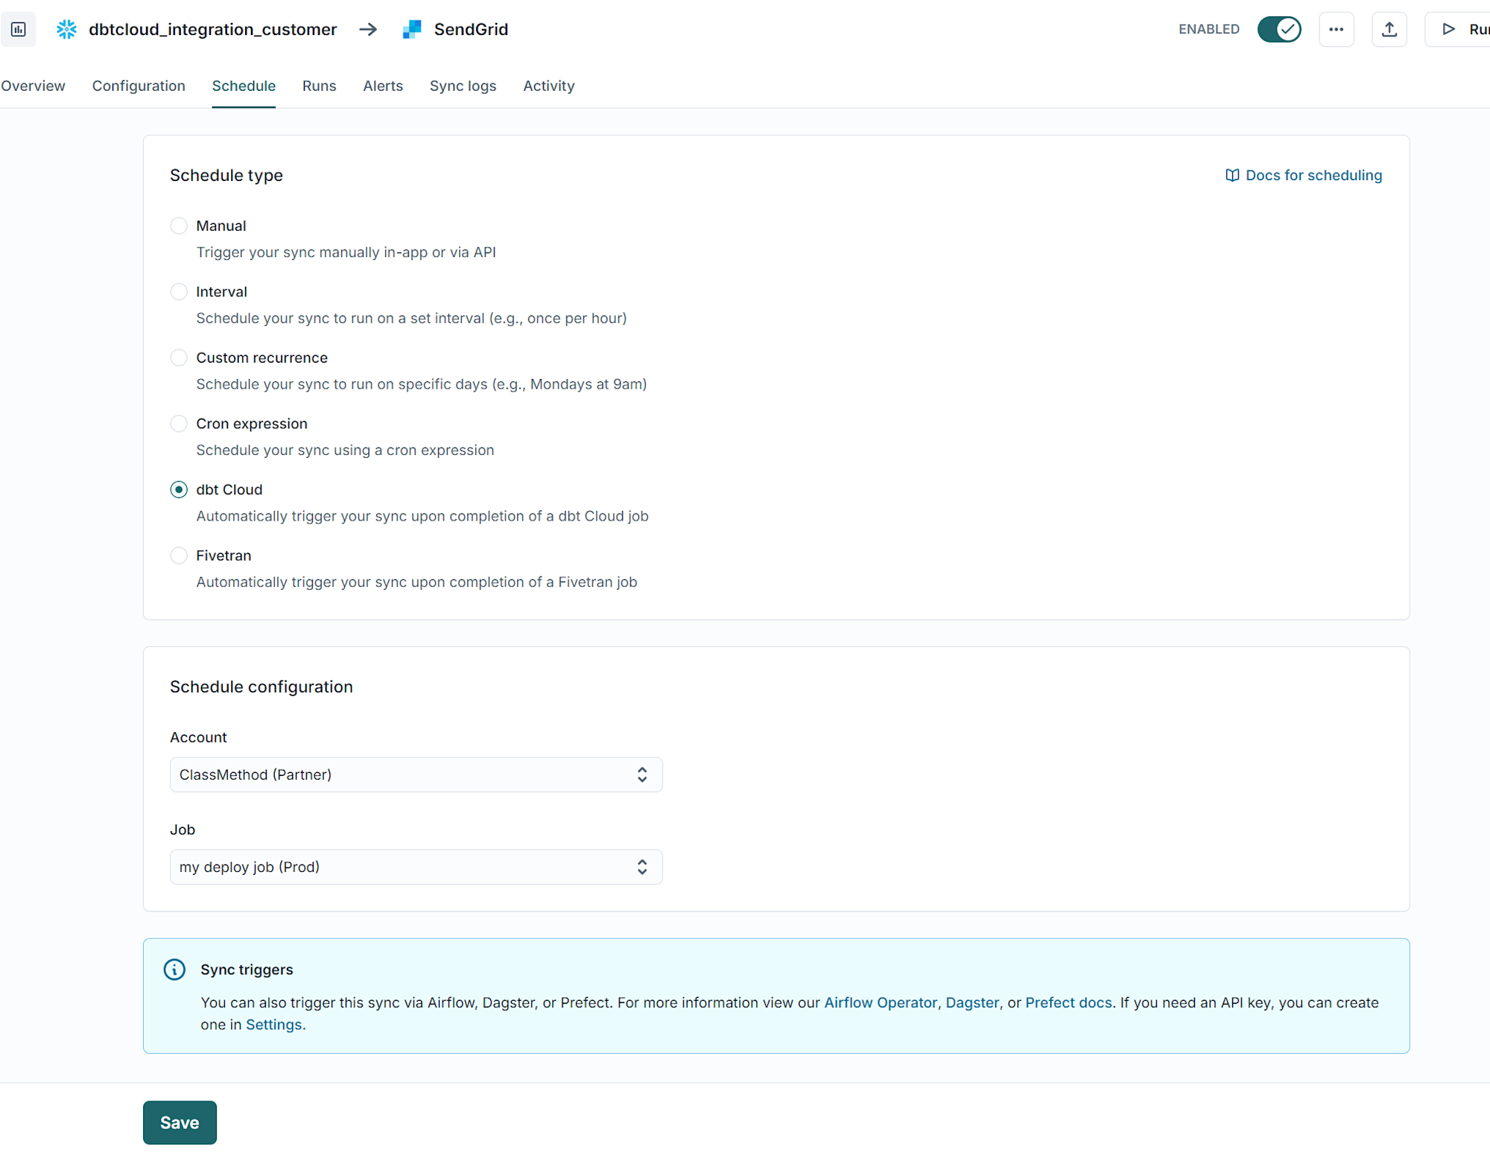This screenshot has width=1490, height=1152.
Task: Click the SendGrid destination logo
Action: 412,29
